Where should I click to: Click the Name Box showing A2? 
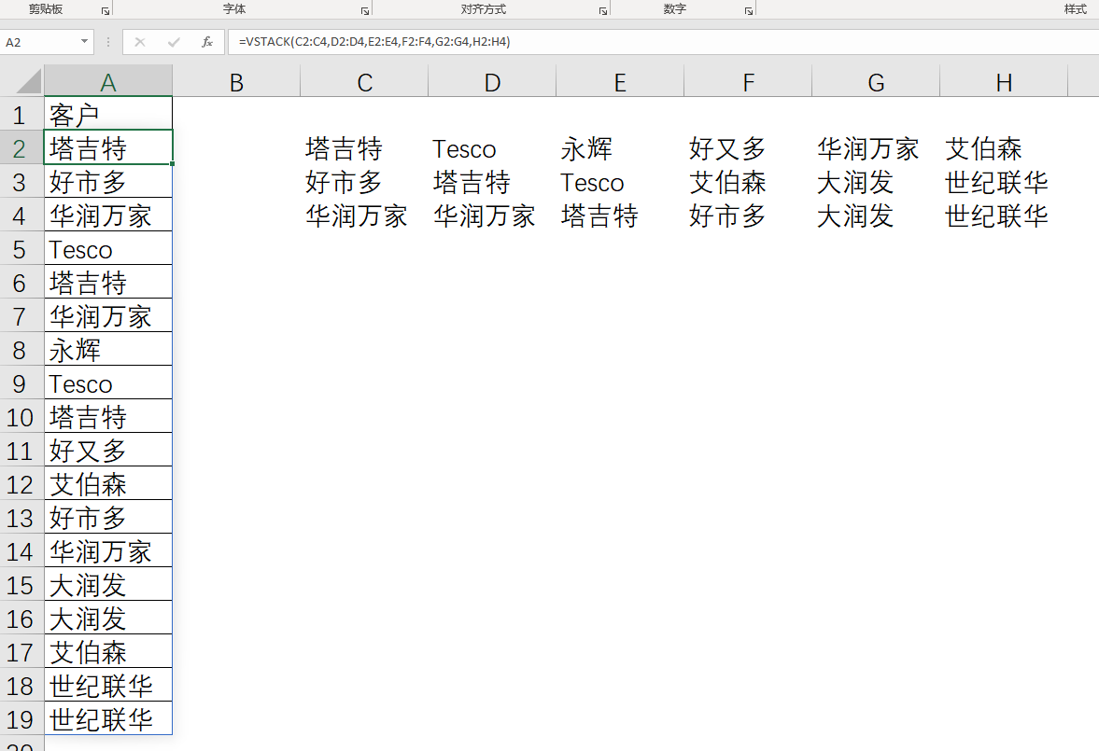(x=38, y=42)
